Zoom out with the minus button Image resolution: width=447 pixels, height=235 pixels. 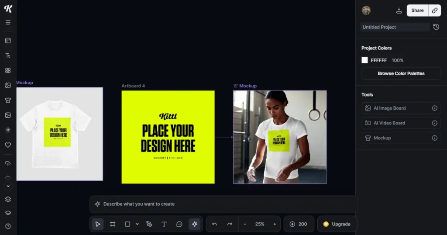[245, 224]
